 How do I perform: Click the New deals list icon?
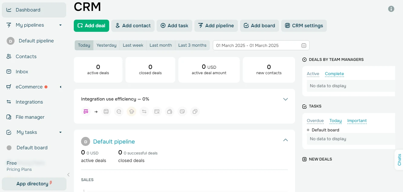coord(304,159)
